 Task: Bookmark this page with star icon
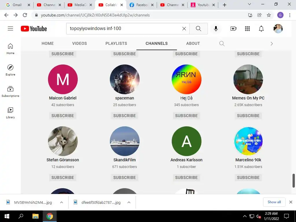(269, 15)
